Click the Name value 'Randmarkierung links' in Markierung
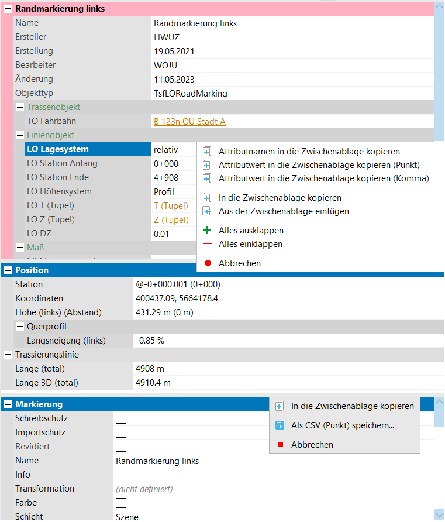Screen dimensions: 445x522 click(x=157, y=461)
